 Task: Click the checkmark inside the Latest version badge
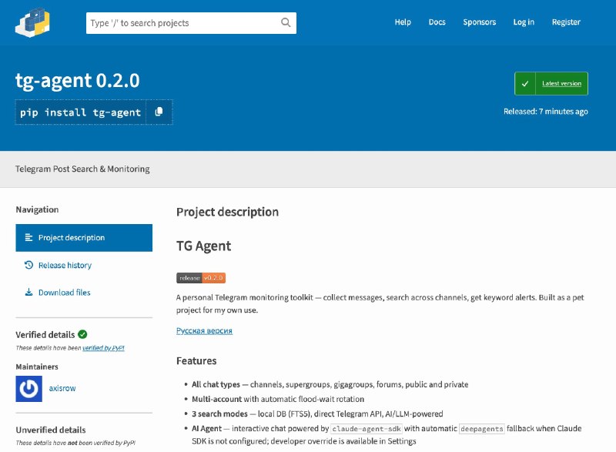coord(527,83)
